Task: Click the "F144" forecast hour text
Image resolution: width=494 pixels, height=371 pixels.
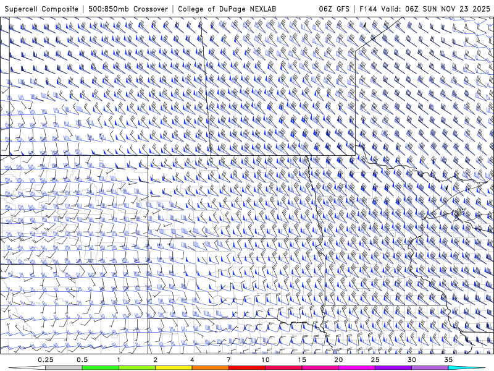Action: [x=369, y=9]
